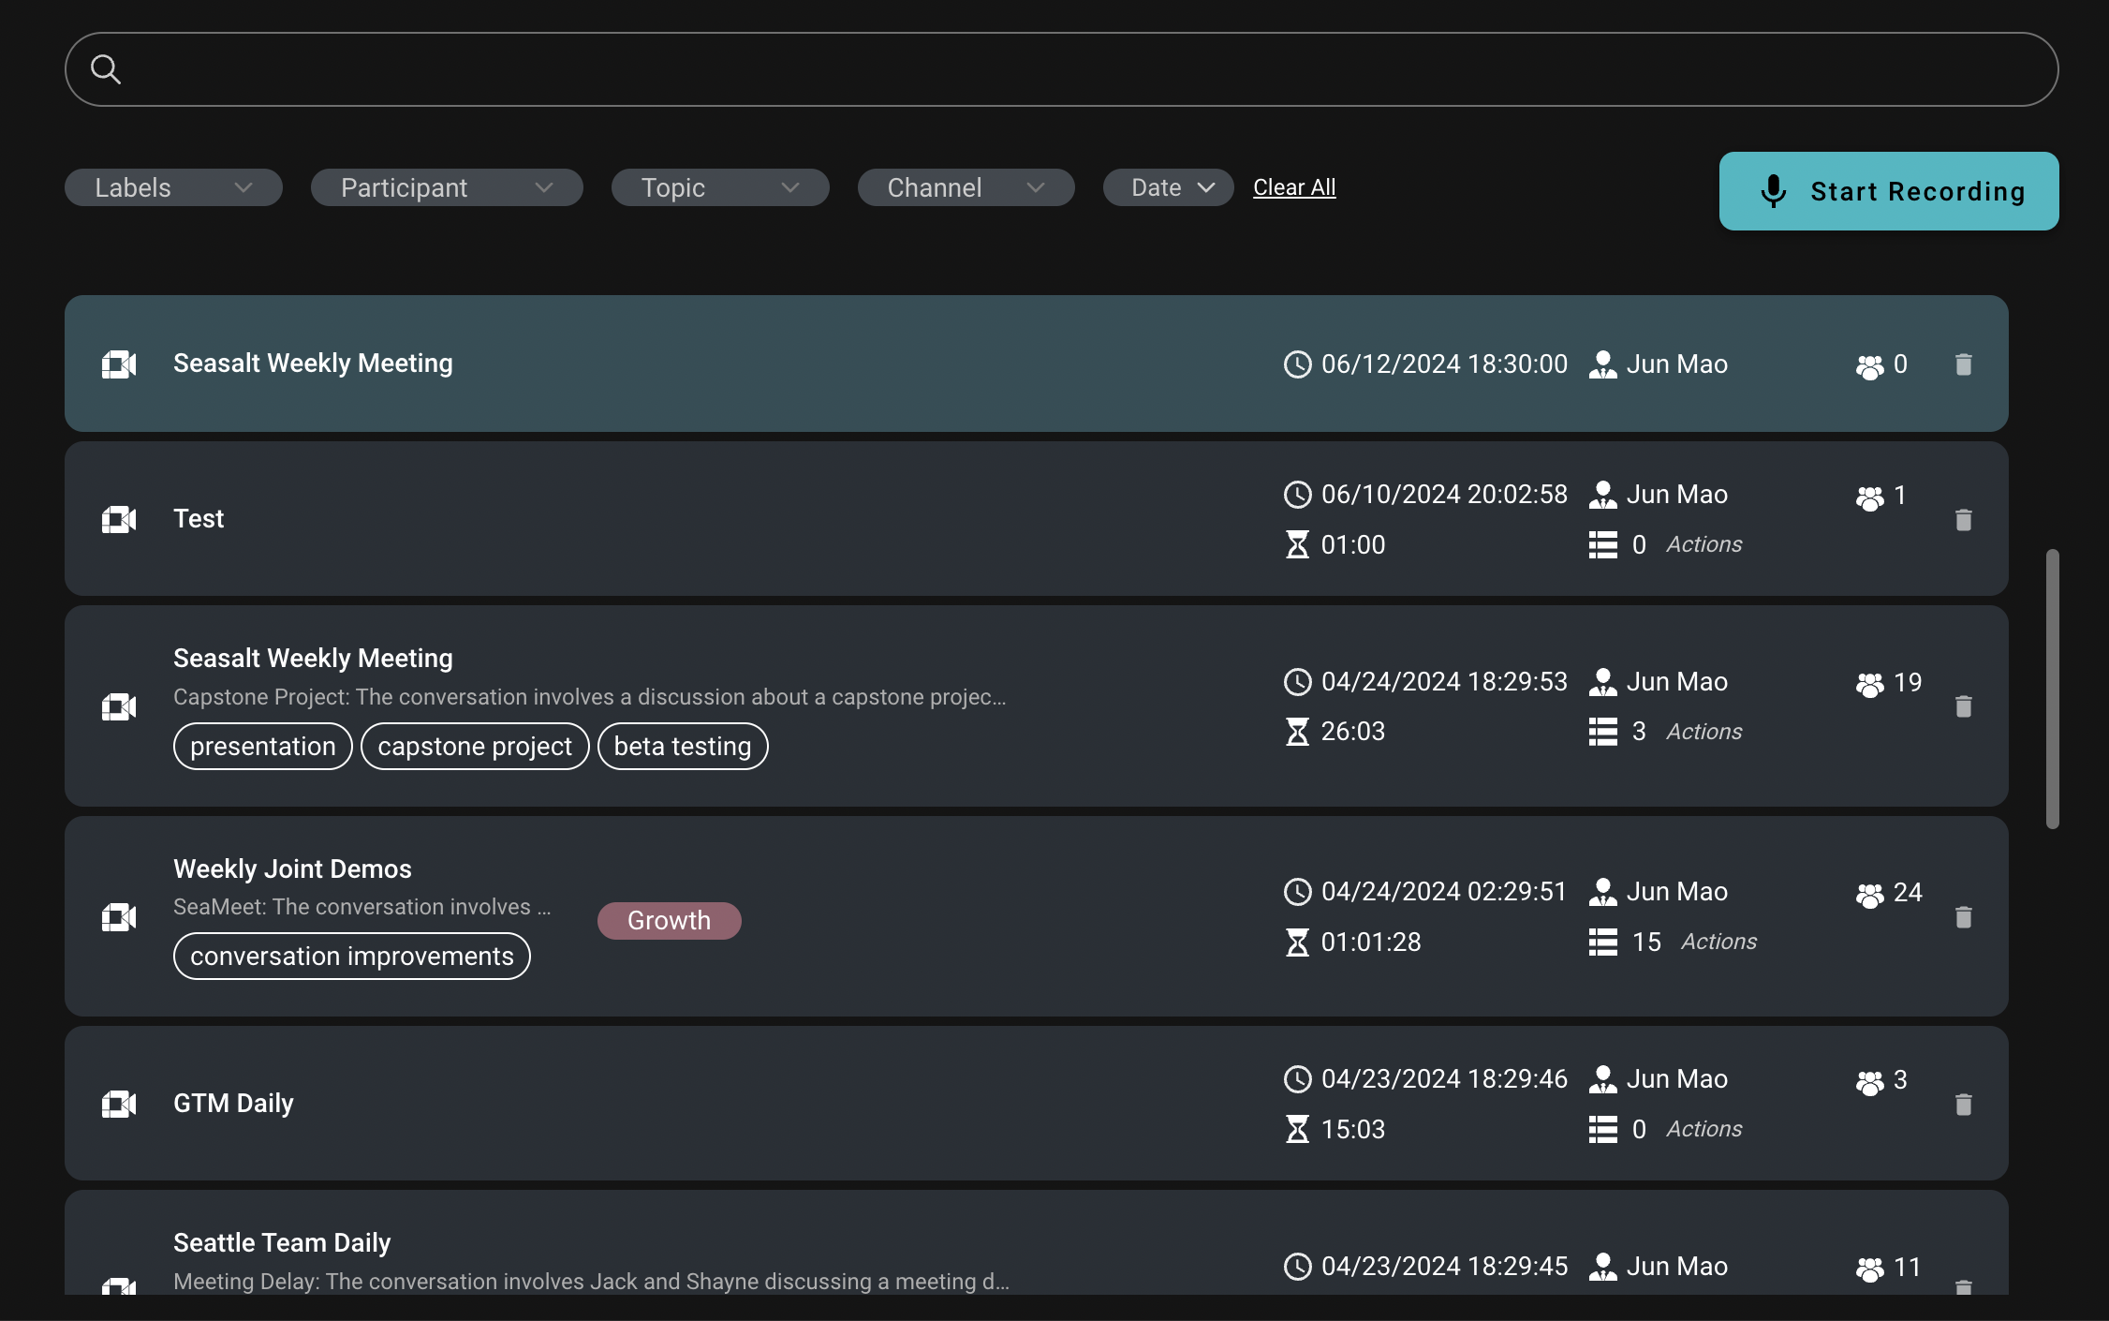Click the search magnifier icon

click(x=106, y=69)
